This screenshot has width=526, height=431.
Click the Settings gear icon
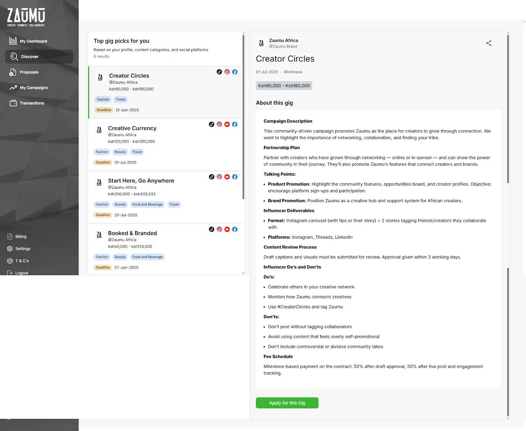10,249
